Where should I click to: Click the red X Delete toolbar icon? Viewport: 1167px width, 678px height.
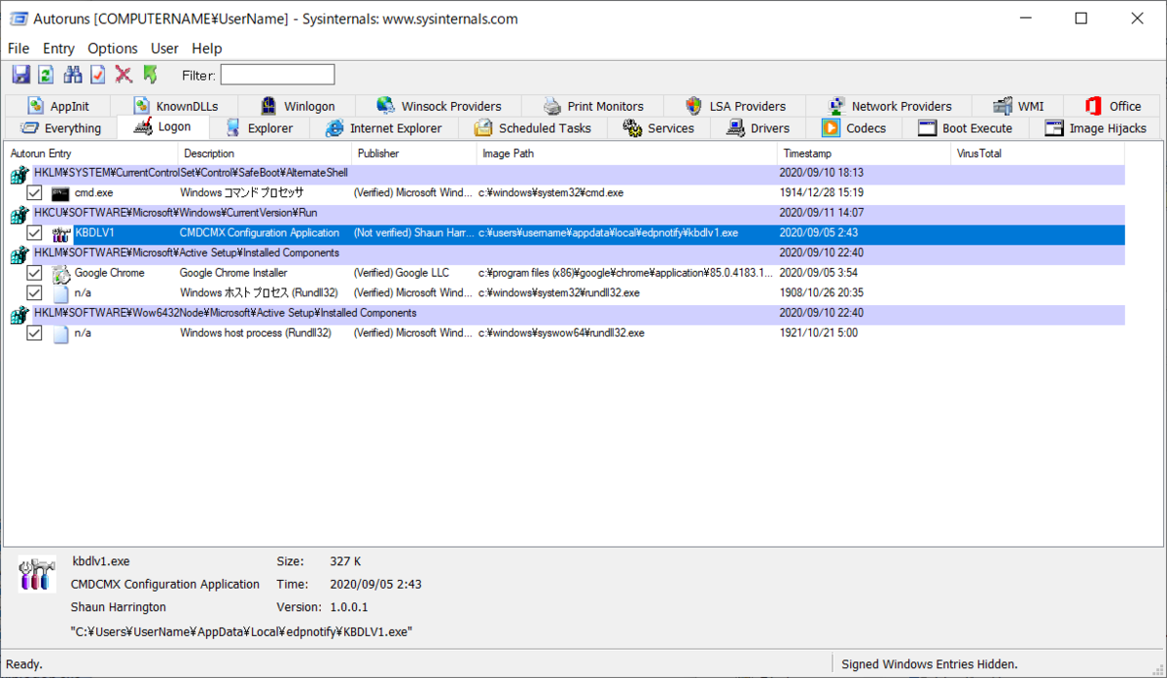tap(124, 75)
